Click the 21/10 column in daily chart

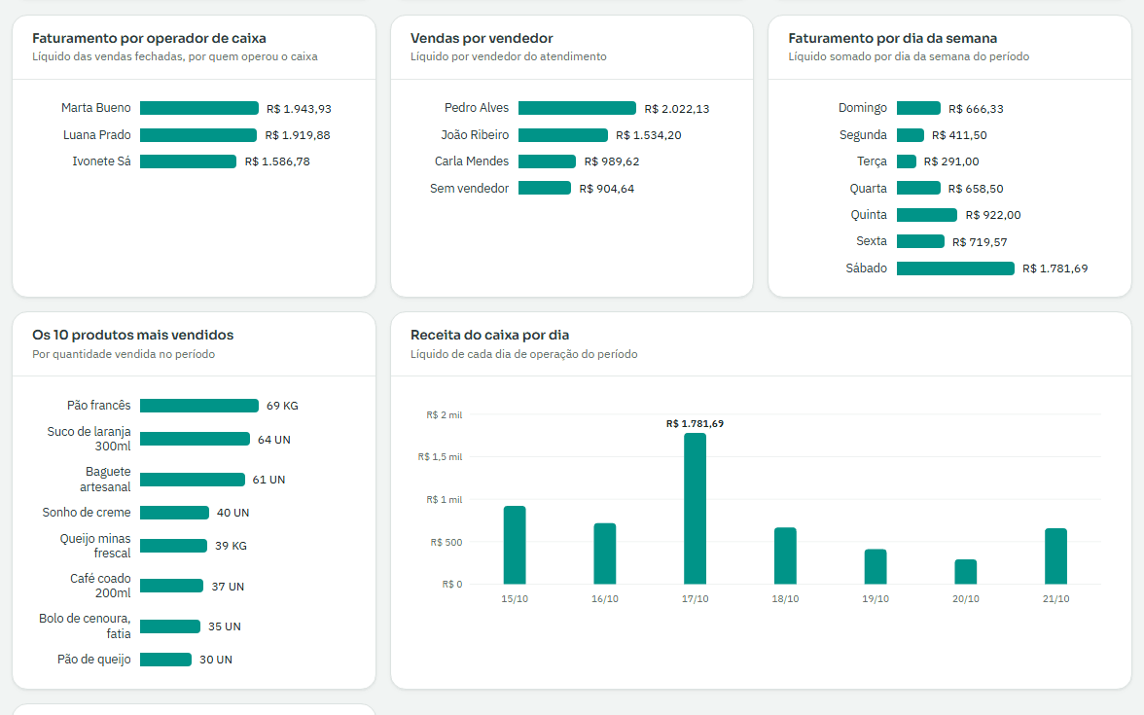click(x=1055, y=556)
